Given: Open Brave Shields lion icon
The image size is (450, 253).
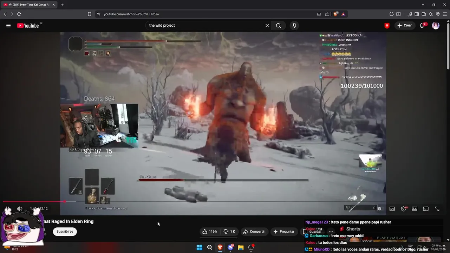Looking at the screenshot, I should click(x=335, y=14).
